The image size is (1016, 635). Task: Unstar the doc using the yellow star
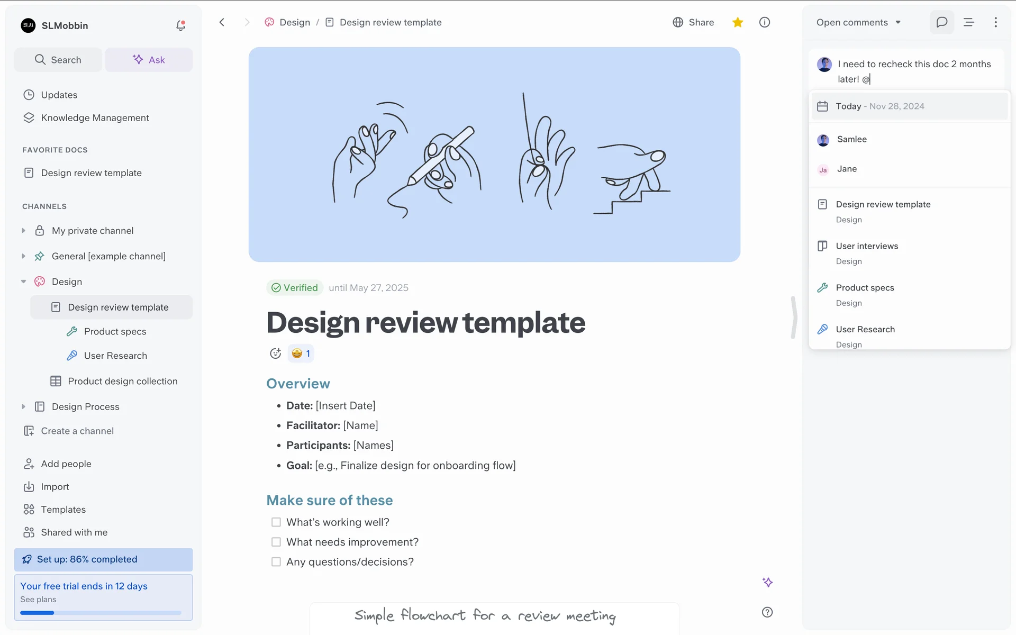point(738,22)
